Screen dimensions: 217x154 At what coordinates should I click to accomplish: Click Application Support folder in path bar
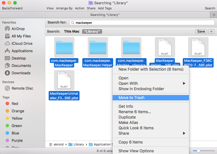101,144
